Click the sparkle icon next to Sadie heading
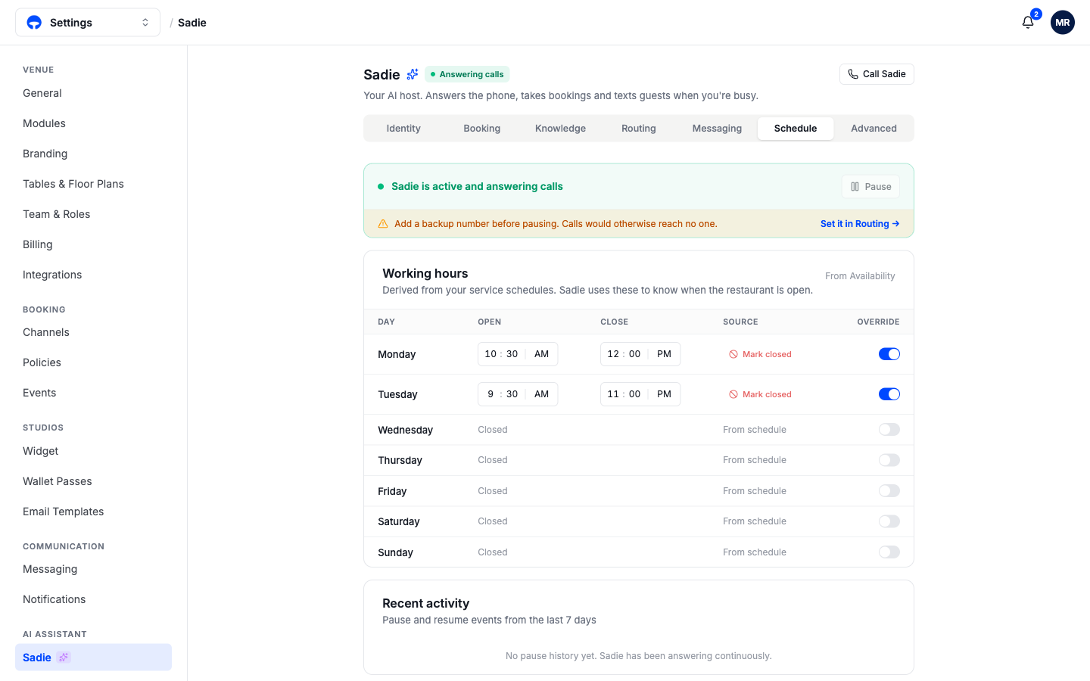1090x681 pixels. (413, 74)
